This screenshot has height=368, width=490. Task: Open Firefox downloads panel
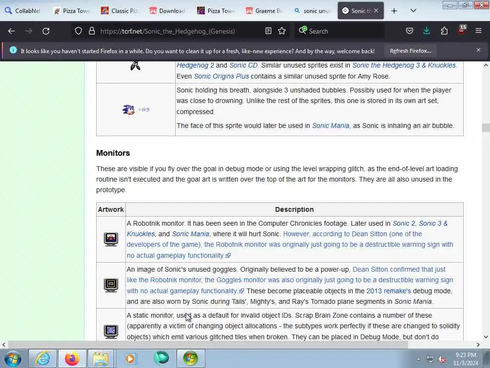[x=426, y=31]
